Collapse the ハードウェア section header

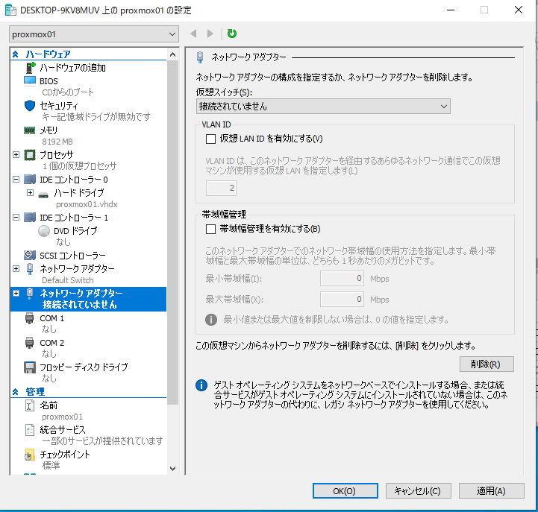click(16, 54)
